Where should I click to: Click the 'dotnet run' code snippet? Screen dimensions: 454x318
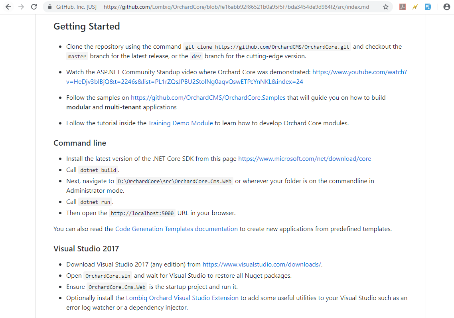pyautogui.click(x=95, y=202)
